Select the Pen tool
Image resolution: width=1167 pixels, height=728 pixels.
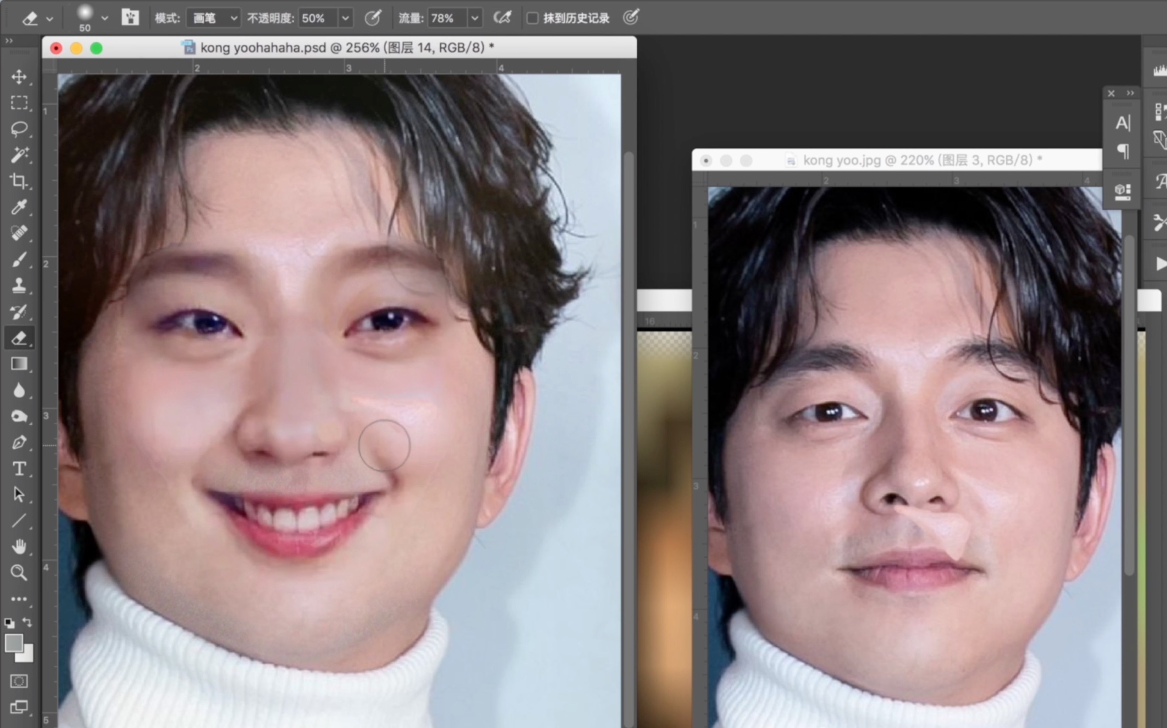pyautogui.click(x=19, y=442)
